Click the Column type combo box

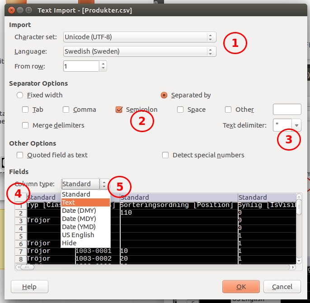(x=85, y=184)
